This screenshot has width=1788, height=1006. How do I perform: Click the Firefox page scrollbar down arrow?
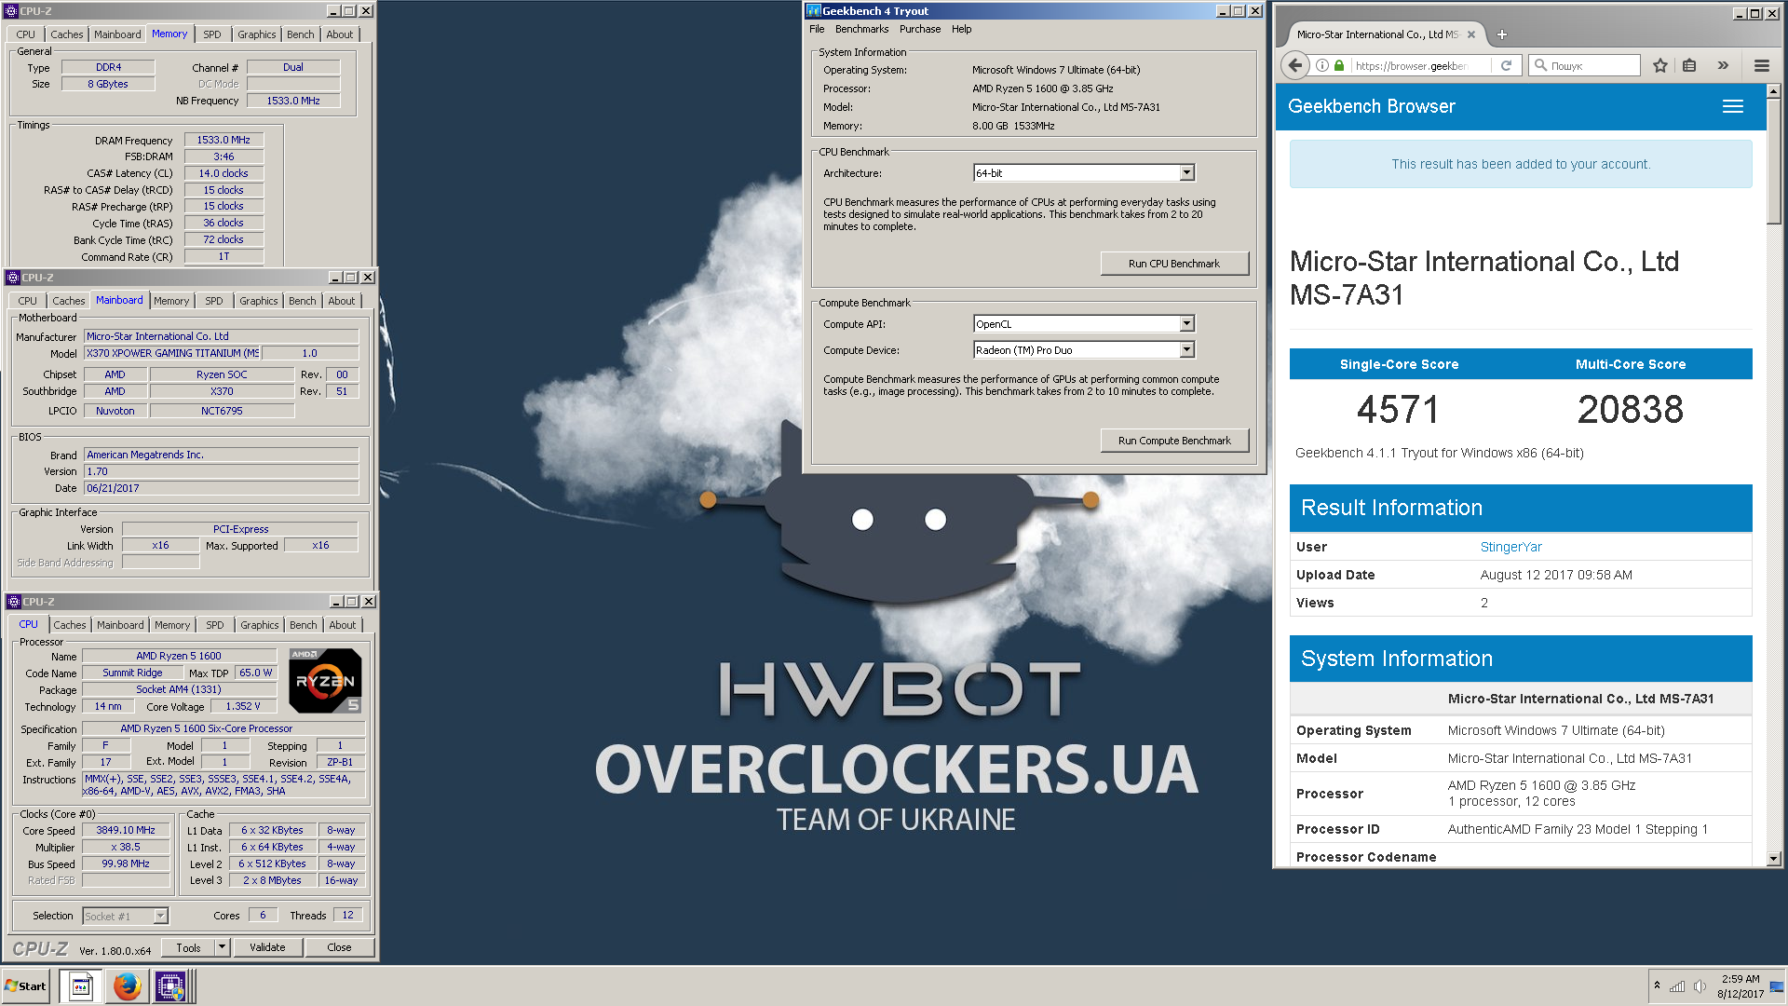click(x=1773, y=859)
